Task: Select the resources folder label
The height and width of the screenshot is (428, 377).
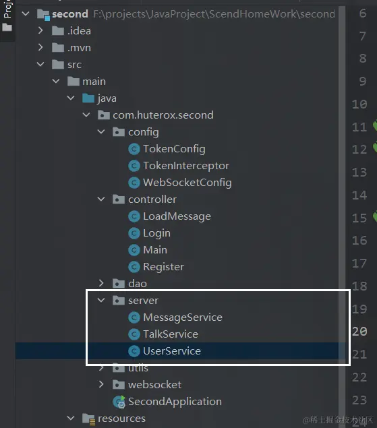Action: pyautogui.click(x=121, y=419)
